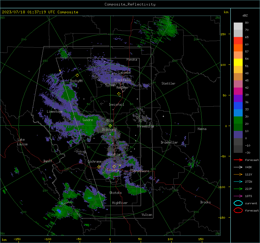Click the 'Didsbury' city label
Screen dimensions: 260x243
click(109, 129)
